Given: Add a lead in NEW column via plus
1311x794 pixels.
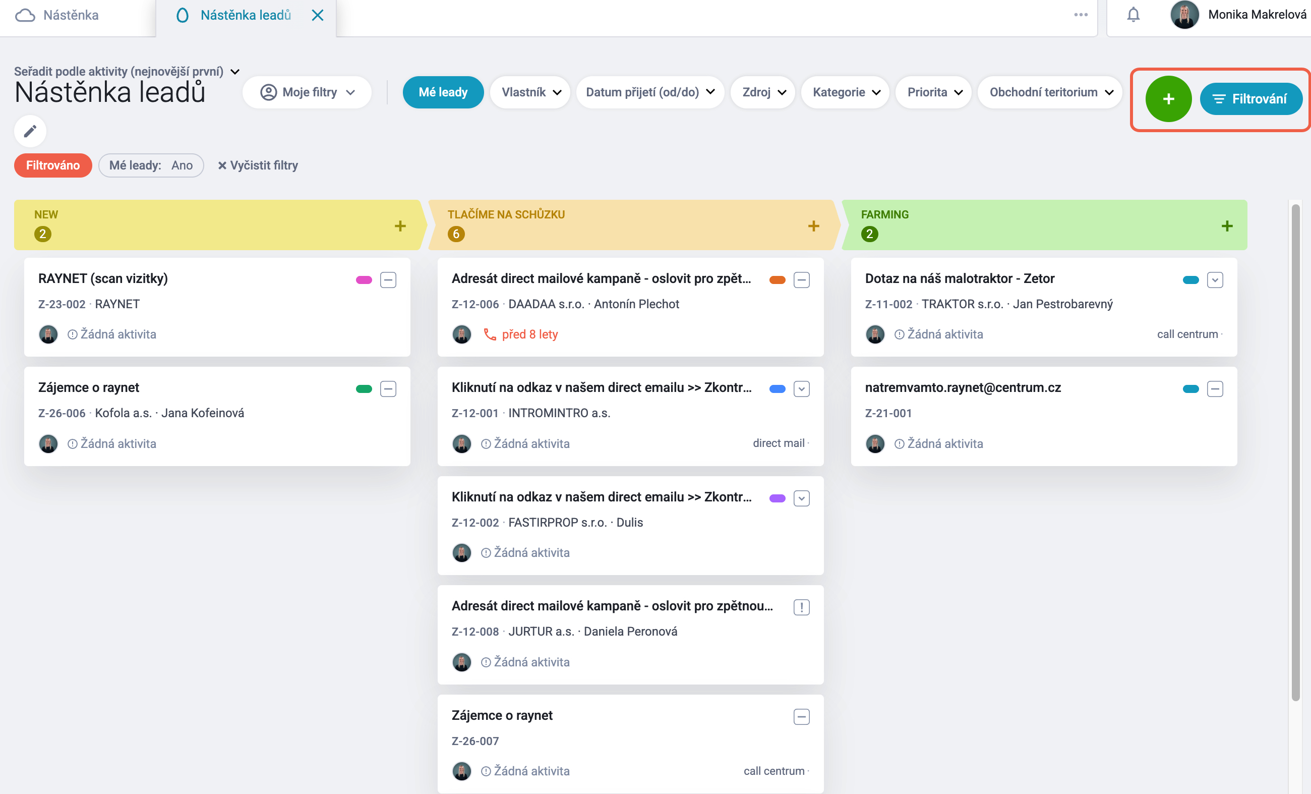Looking at the screenshot, I should coord(400,225).
